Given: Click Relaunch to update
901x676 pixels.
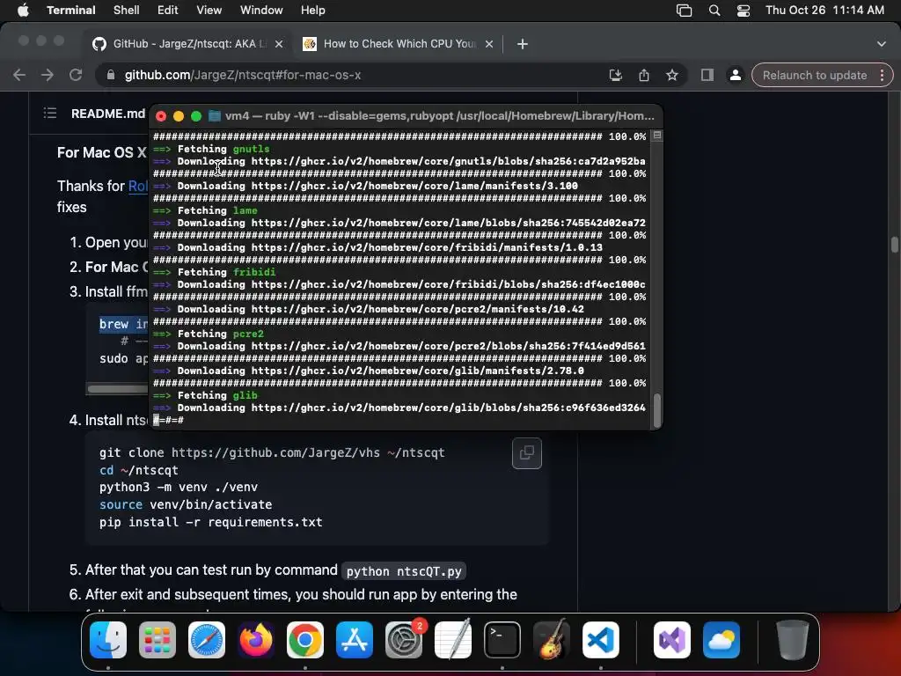Looking at the screenshot, I should [814, 76].
